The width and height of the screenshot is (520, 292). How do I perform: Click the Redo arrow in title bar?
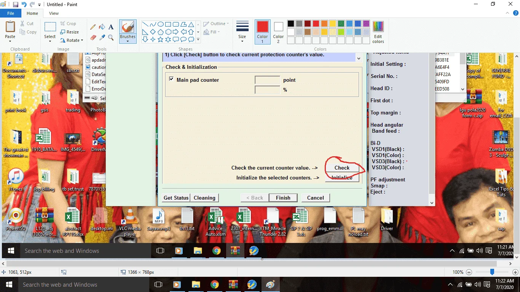tap(32, 5)
